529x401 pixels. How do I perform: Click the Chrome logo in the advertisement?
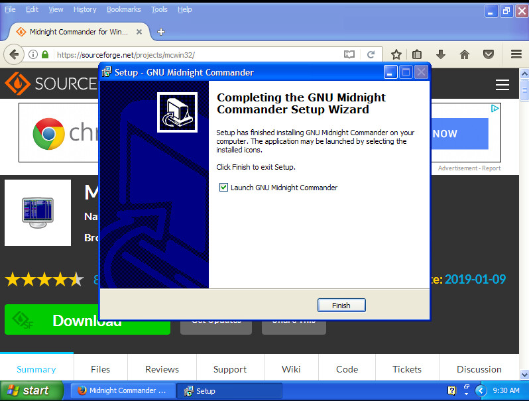tap(49, 133)
